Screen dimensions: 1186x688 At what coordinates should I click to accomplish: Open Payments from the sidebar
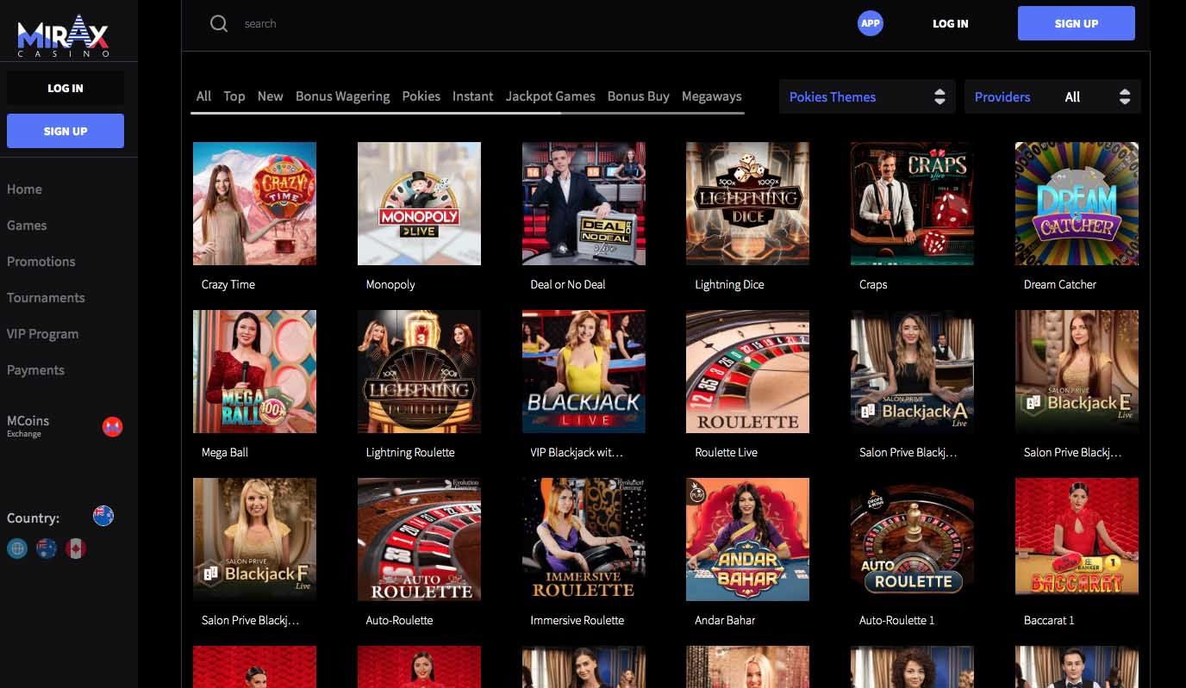pyautogui.click(x=35, y=369)
